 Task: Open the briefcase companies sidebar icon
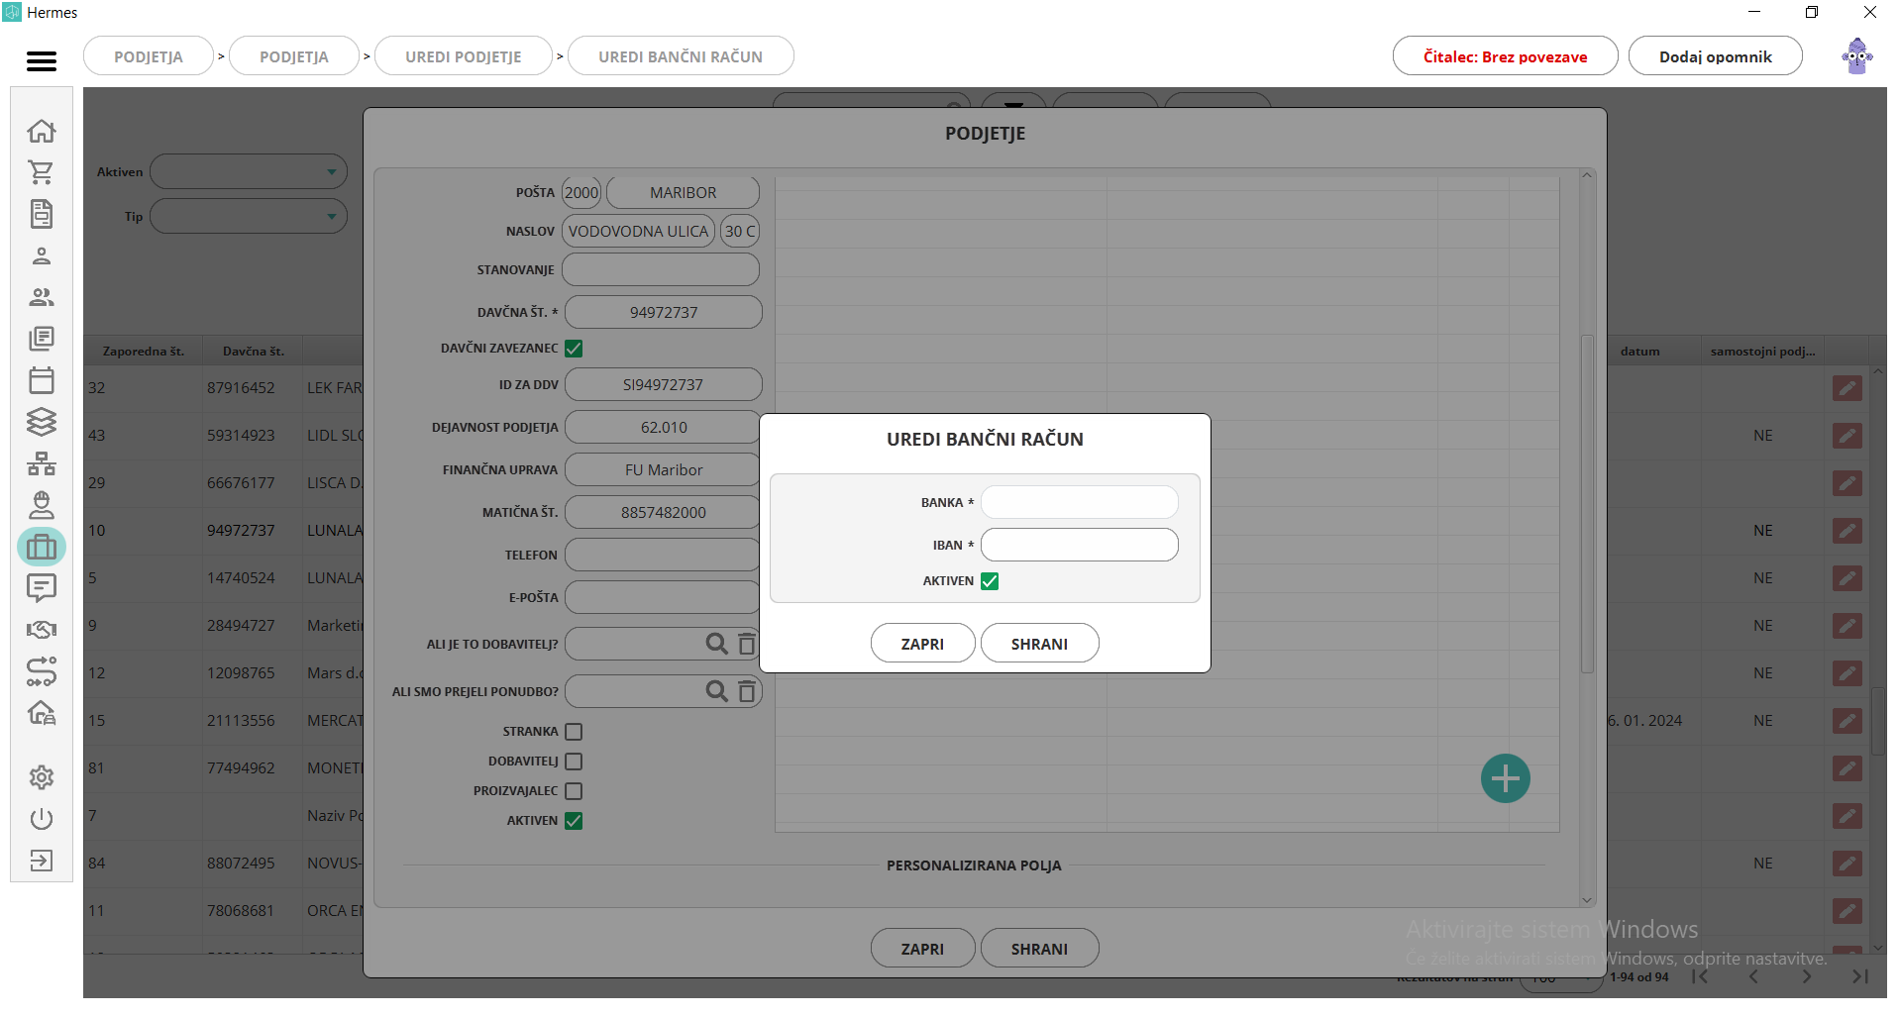[x=42, y=547]
